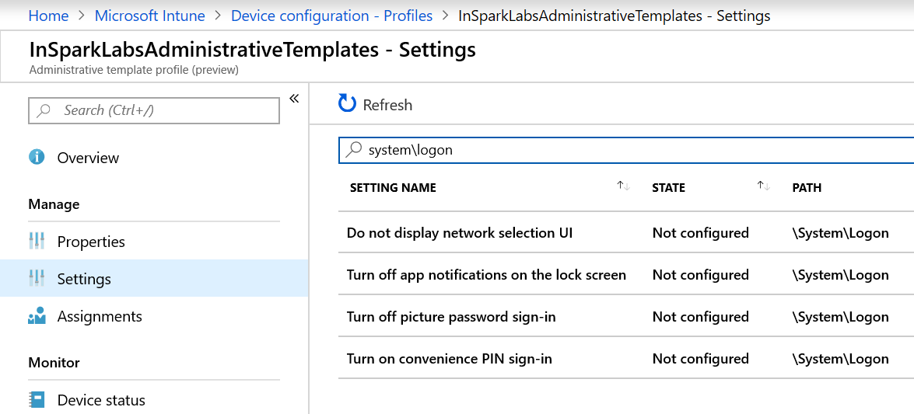This screenshot has width=914, height=414.
Task: Select Do not display network selection UI
Action: click(460, 233)
